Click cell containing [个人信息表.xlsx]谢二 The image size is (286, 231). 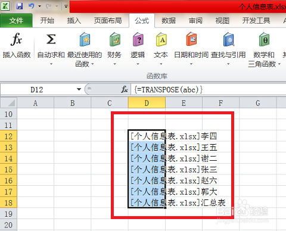pos(147,158)
